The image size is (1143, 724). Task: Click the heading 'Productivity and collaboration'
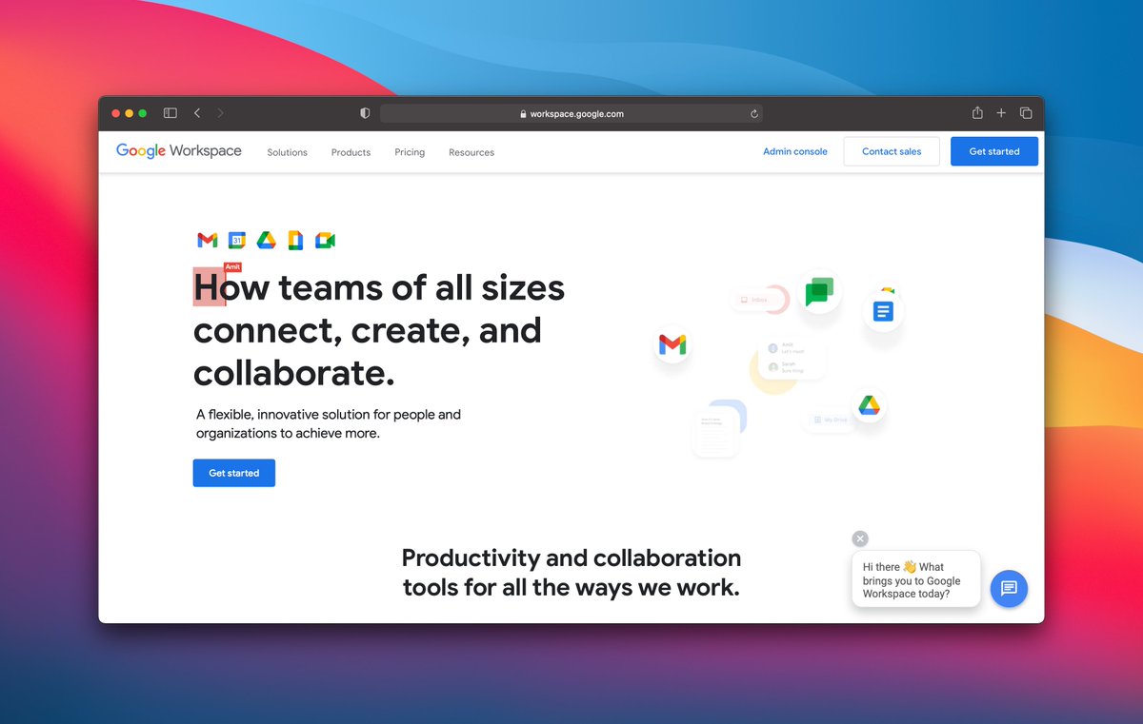coord(571,558)
